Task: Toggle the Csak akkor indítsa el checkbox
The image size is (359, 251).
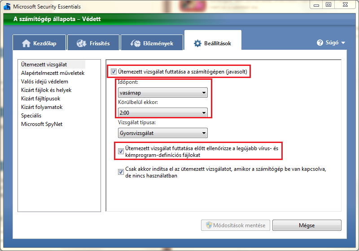Action: tap(121, 172)
